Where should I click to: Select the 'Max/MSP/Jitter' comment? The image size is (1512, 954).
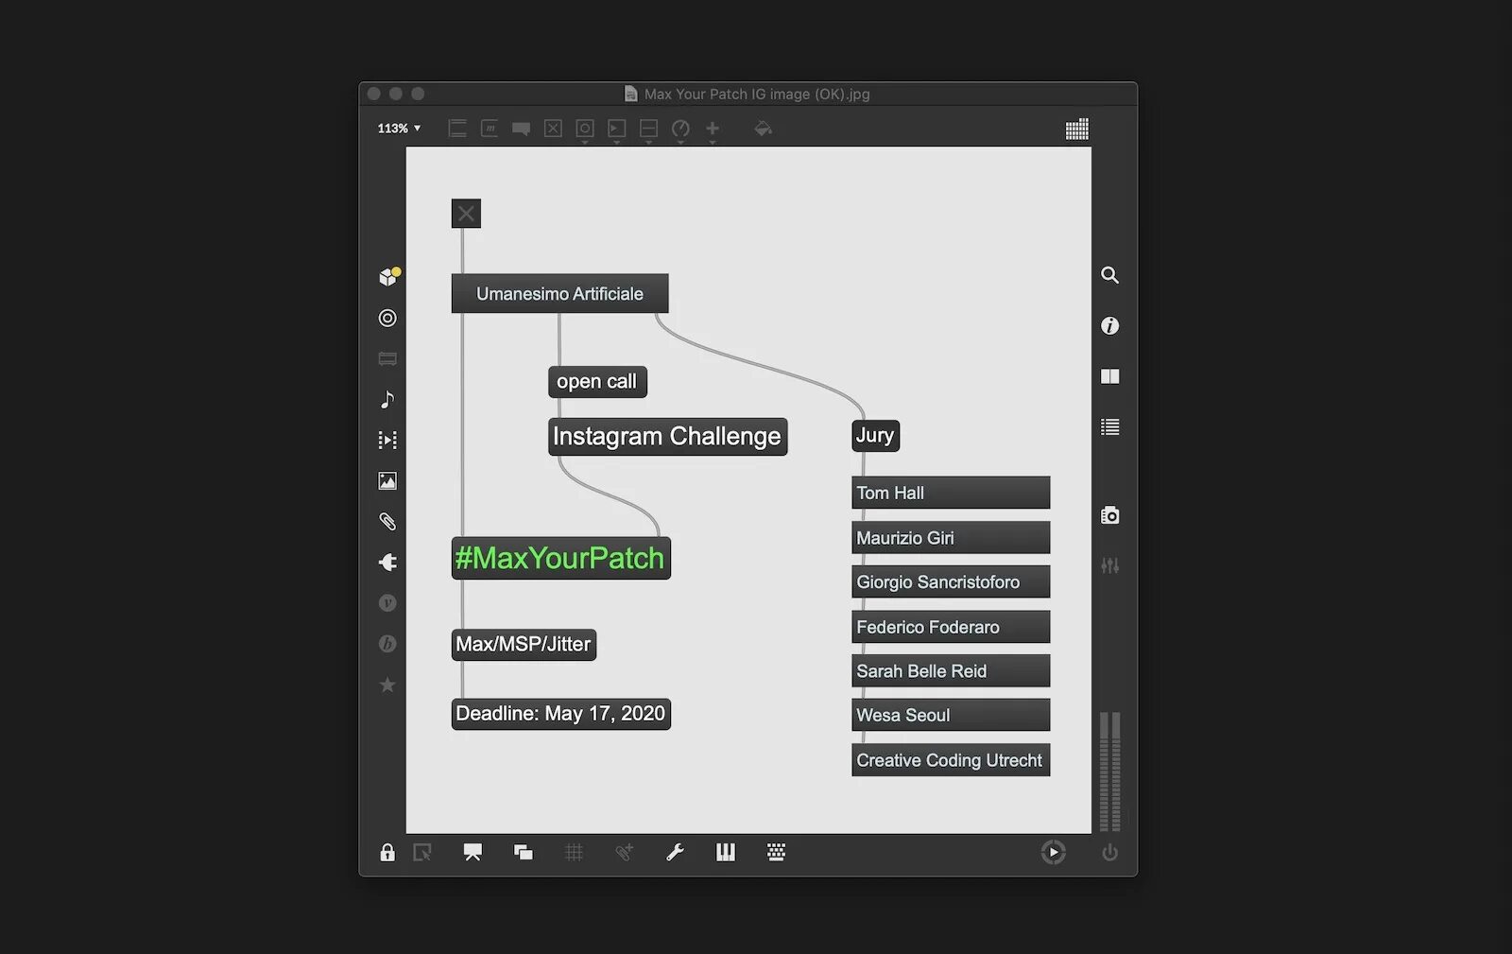point(524,645)
